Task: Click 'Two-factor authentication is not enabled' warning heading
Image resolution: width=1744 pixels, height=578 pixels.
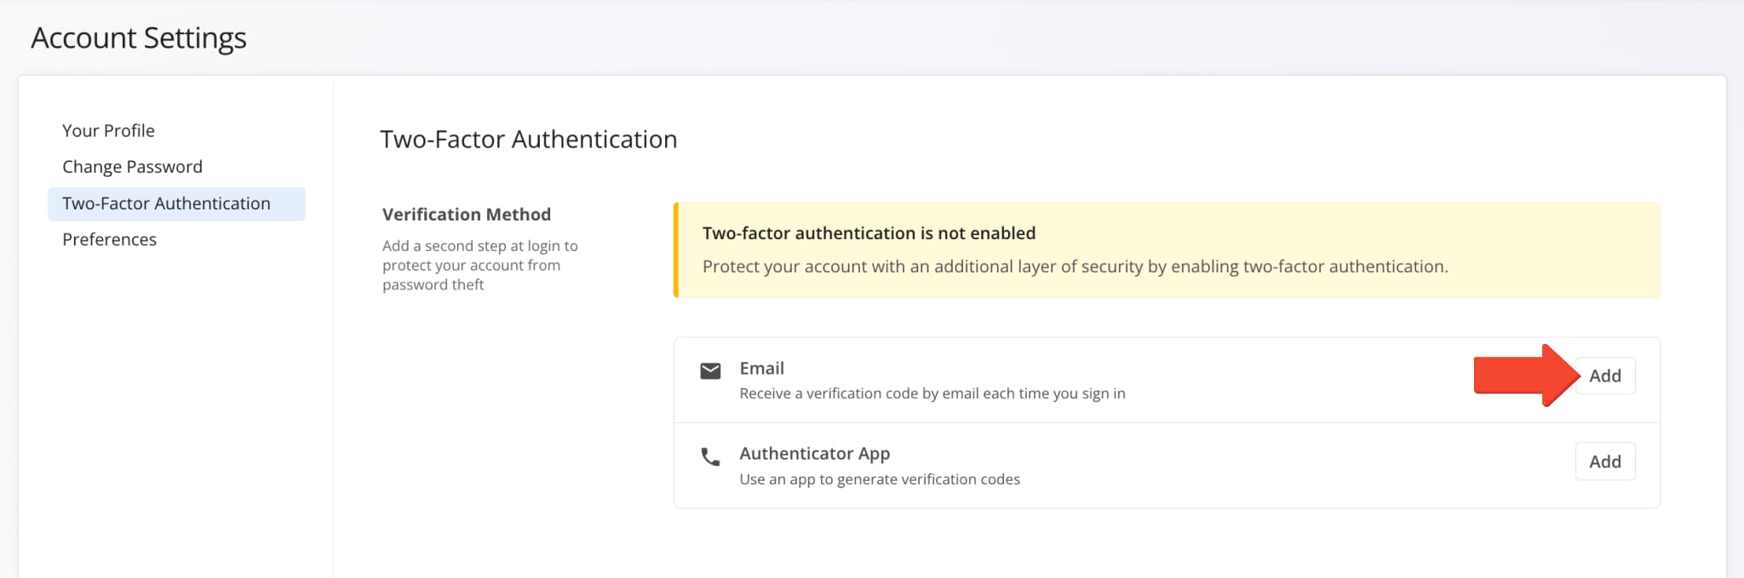Action: coord(869,233)
